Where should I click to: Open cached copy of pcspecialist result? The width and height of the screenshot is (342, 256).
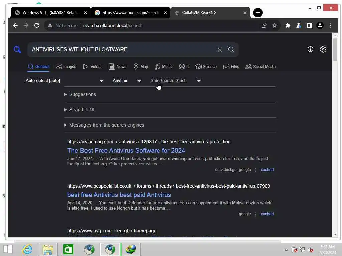(x=267, y=214)
